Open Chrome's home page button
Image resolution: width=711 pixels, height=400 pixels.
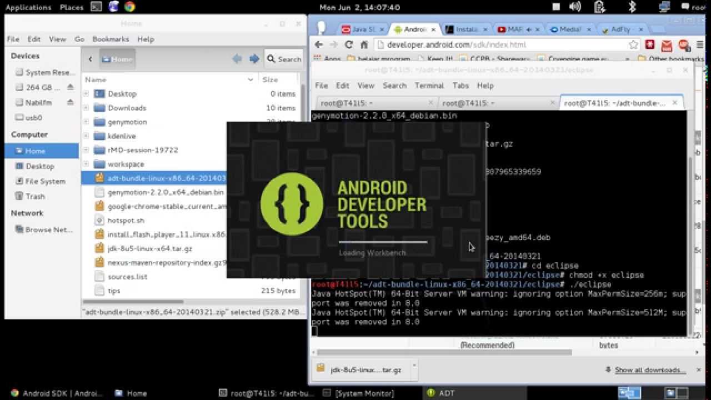pos(364,45)
